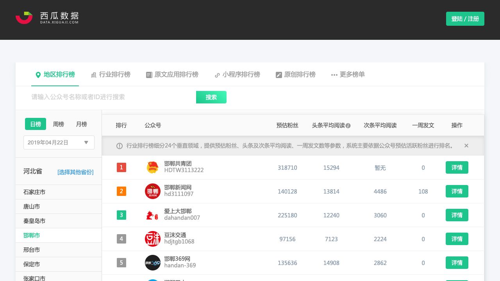This screenshot has width=500, height=281.
Task: Switch to 日榜 daily ranking
Action: (x=36, y=124)
